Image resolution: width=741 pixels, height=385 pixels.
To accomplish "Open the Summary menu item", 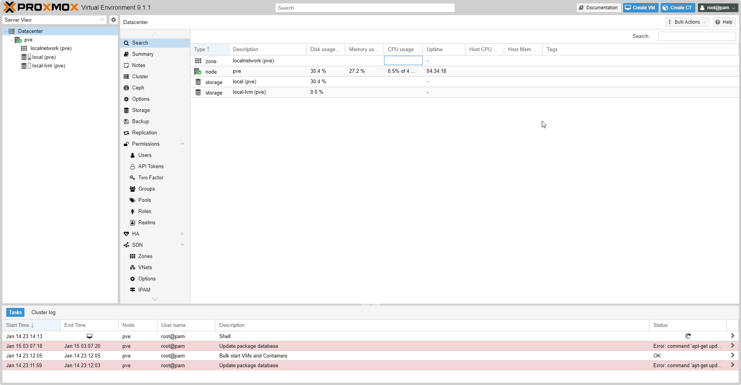I will tap(143, 54).
